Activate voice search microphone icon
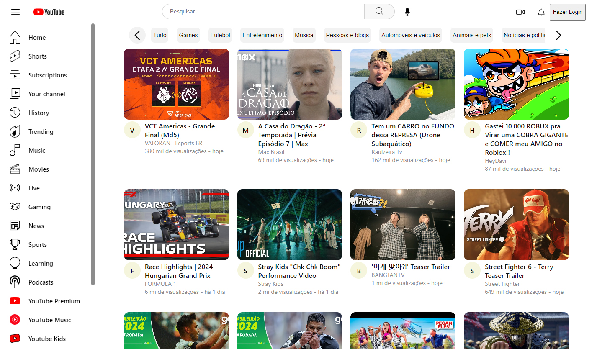 point(407,12)
